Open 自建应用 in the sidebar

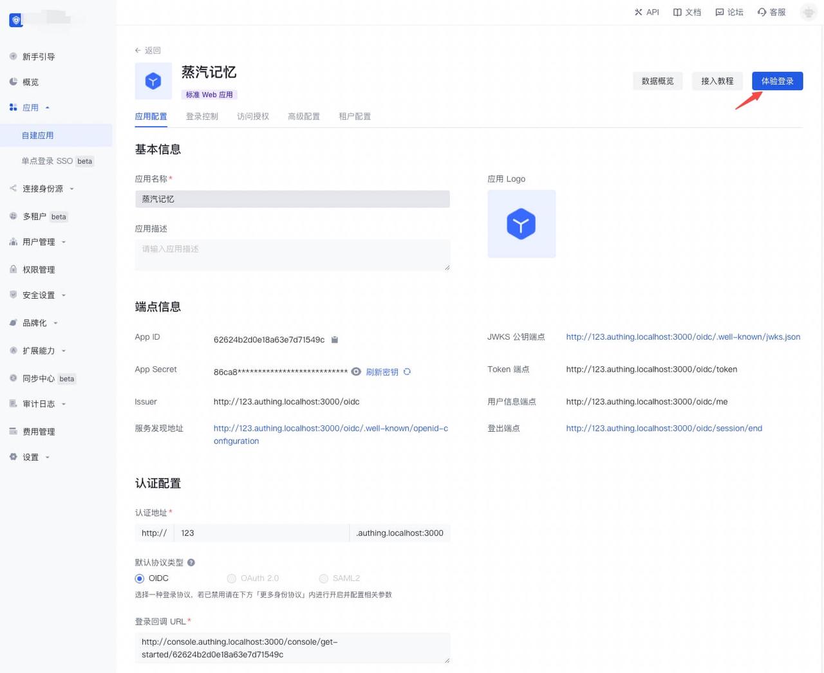click(x=56, y=135)
